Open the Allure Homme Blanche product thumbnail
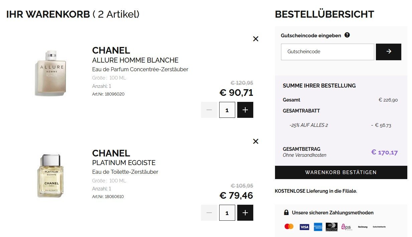Screen dimensions: 412x237 tap(51, 73)
